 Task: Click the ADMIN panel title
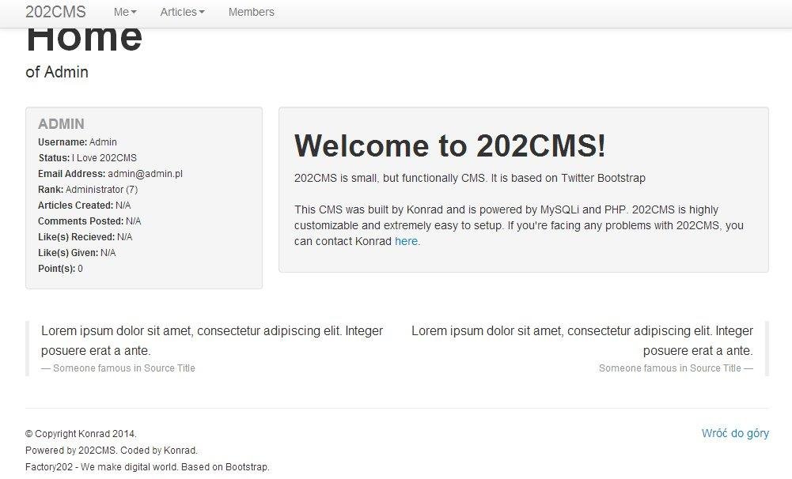[60, 124]
